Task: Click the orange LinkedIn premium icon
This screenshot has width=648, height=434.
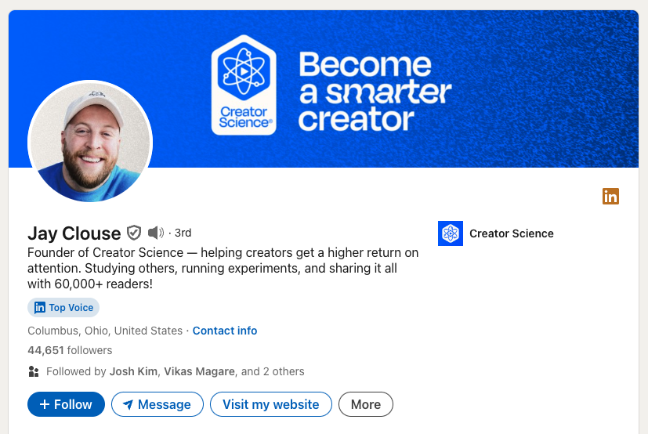Action: 610,197
